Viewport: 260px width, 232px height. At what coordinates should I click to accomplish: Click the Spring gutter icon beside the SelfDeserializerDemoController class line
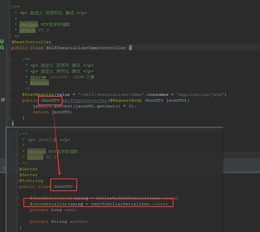(2, 47)
